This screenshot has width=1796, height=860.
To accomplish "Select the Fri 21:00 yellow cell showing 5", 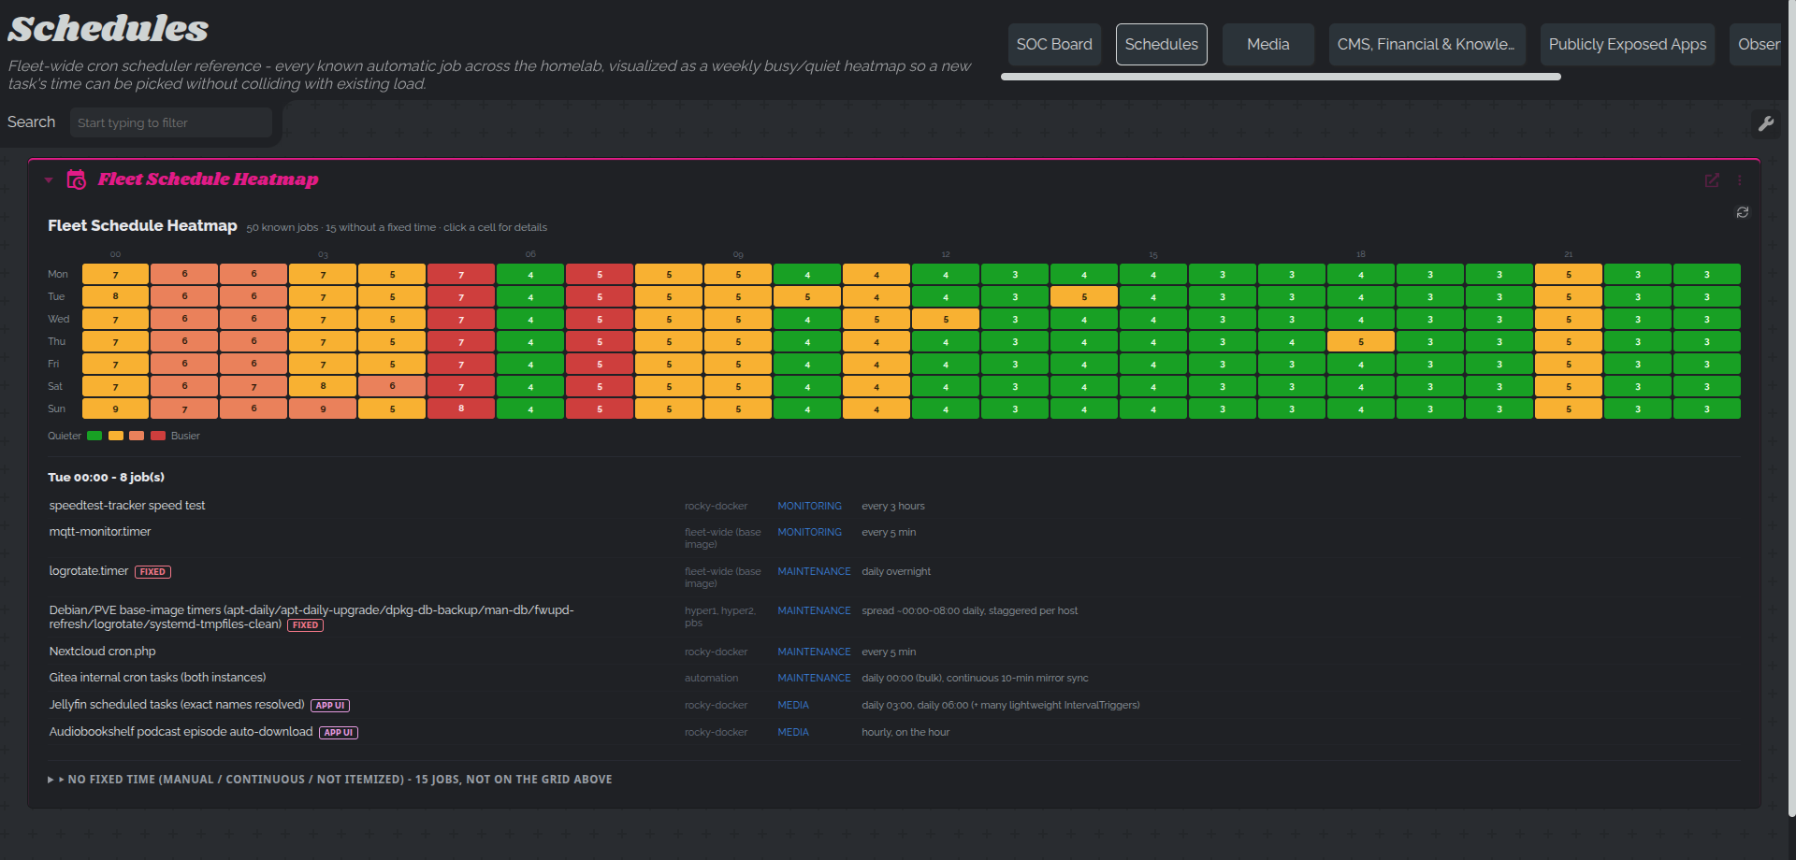I will point(1569,364).
